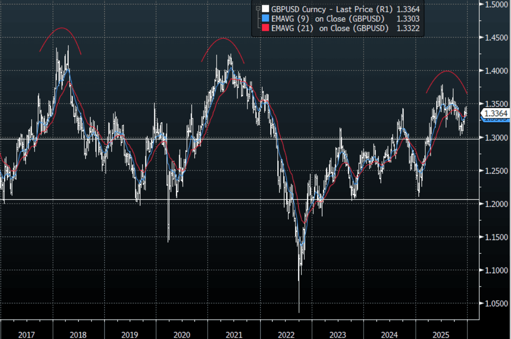
Task: Click blue EMAVG (9) legend swatch
Action: (265, 18)
